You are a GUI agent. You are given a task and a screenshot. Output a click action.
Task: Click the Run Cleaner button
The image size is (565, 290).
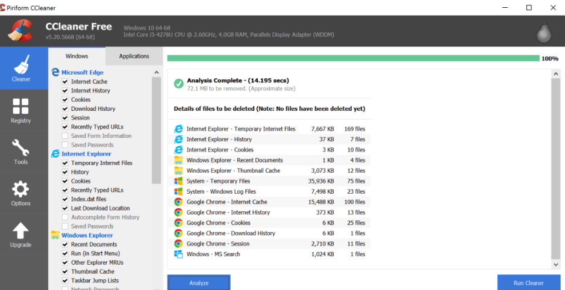click(x=529, y=283)
